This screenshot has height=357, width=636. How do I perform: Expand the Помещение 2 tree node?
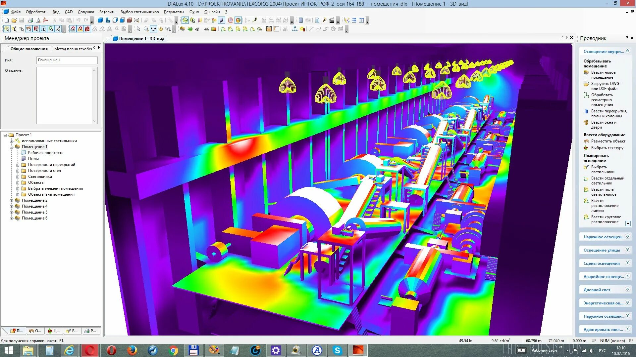(x=11, y=200)
